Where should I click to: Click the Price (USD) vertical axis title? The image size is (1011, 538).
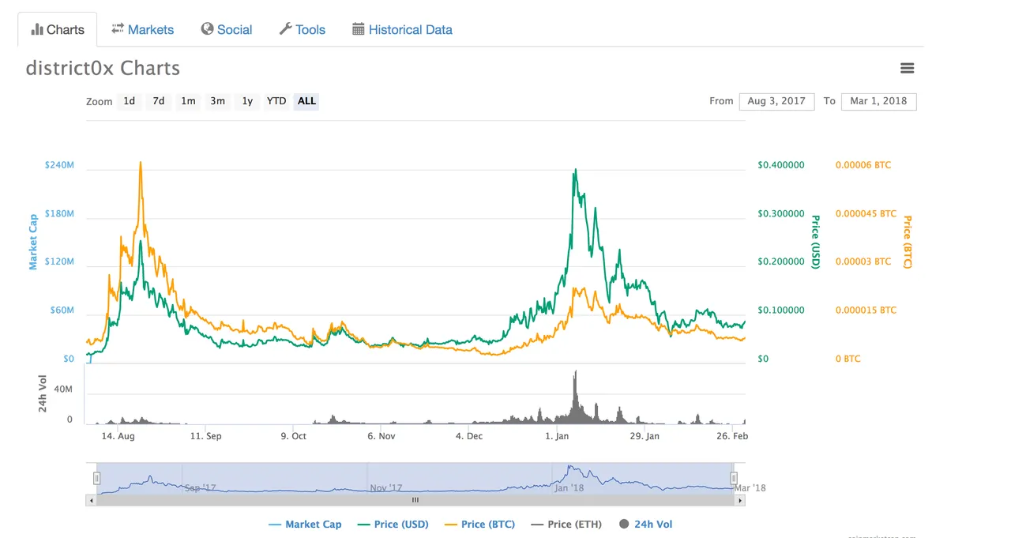816,242
